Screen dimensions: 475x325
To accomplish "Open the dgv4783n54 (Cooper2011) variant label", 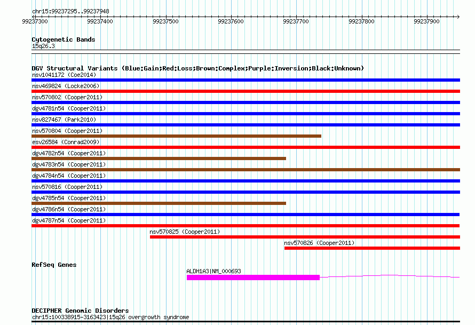I will (x=68, y=164).
